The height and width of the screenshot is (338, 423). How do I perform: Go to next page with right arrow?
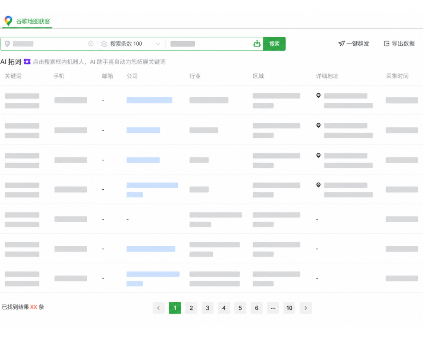pyautogui.click(x=306, y=308)
